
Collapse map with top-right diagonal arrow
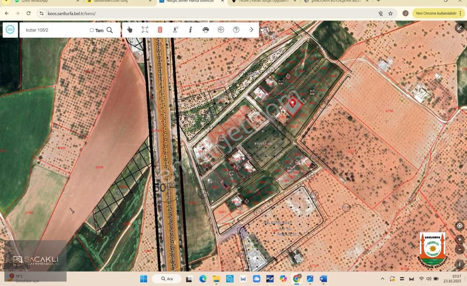coord(459,28)
